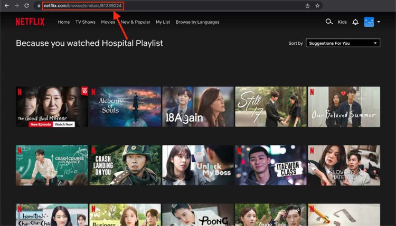The height and width of the screenshot is (226, 396).
Task: Click the blue profile avatar
Action: point(369,22)
